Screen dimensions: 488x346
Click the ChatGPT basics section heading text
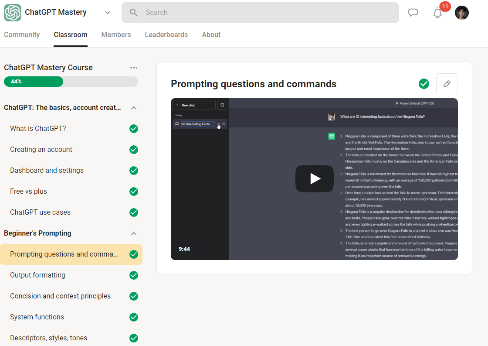click(x=62, y=107)
